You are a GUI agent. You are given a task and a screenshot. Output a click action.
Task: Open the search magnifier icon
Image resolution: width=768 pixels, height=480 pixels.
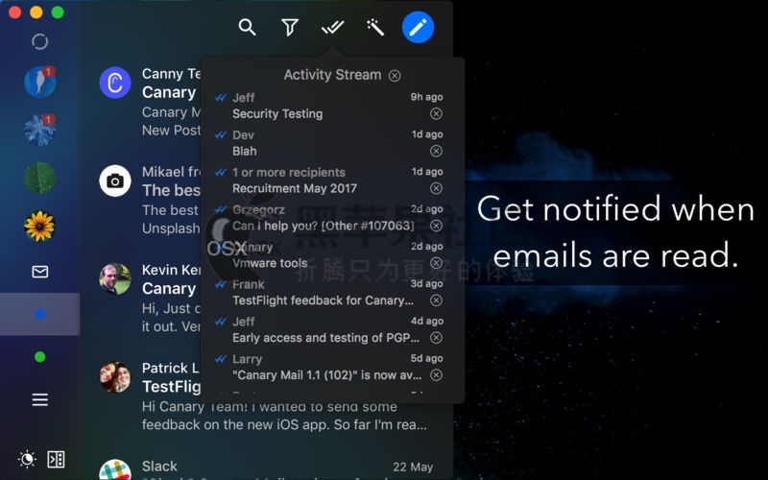[x=248, y=28]
